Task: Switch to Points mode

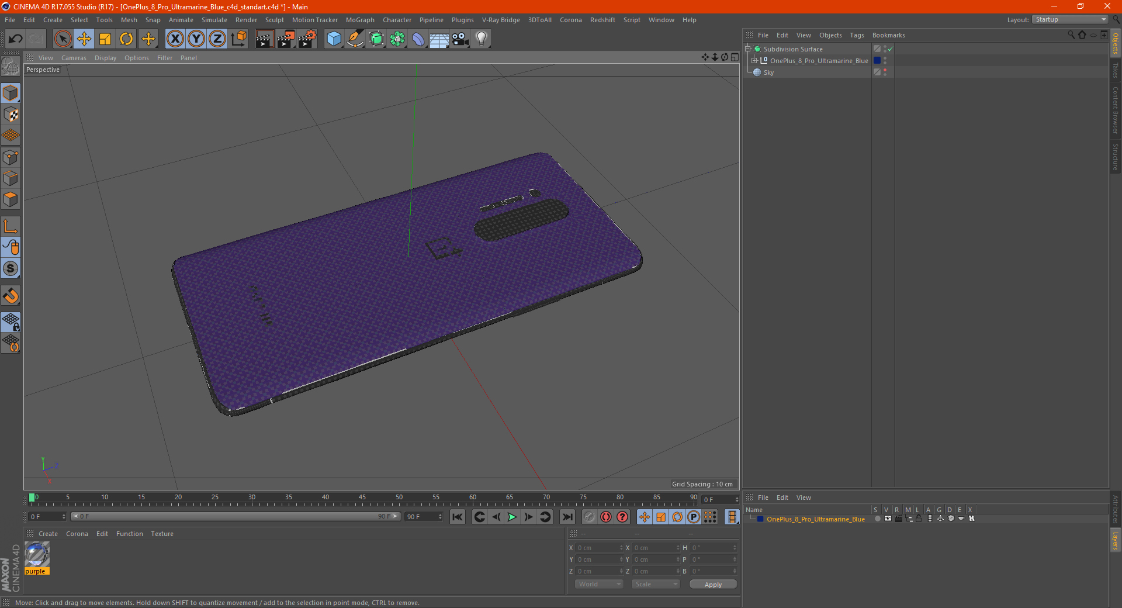Action: click(11, 157)
